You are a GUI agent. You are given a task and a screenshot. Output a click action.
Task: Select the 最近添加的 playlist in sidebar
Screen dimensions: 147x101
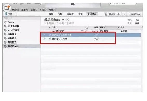tap(22, 46)
